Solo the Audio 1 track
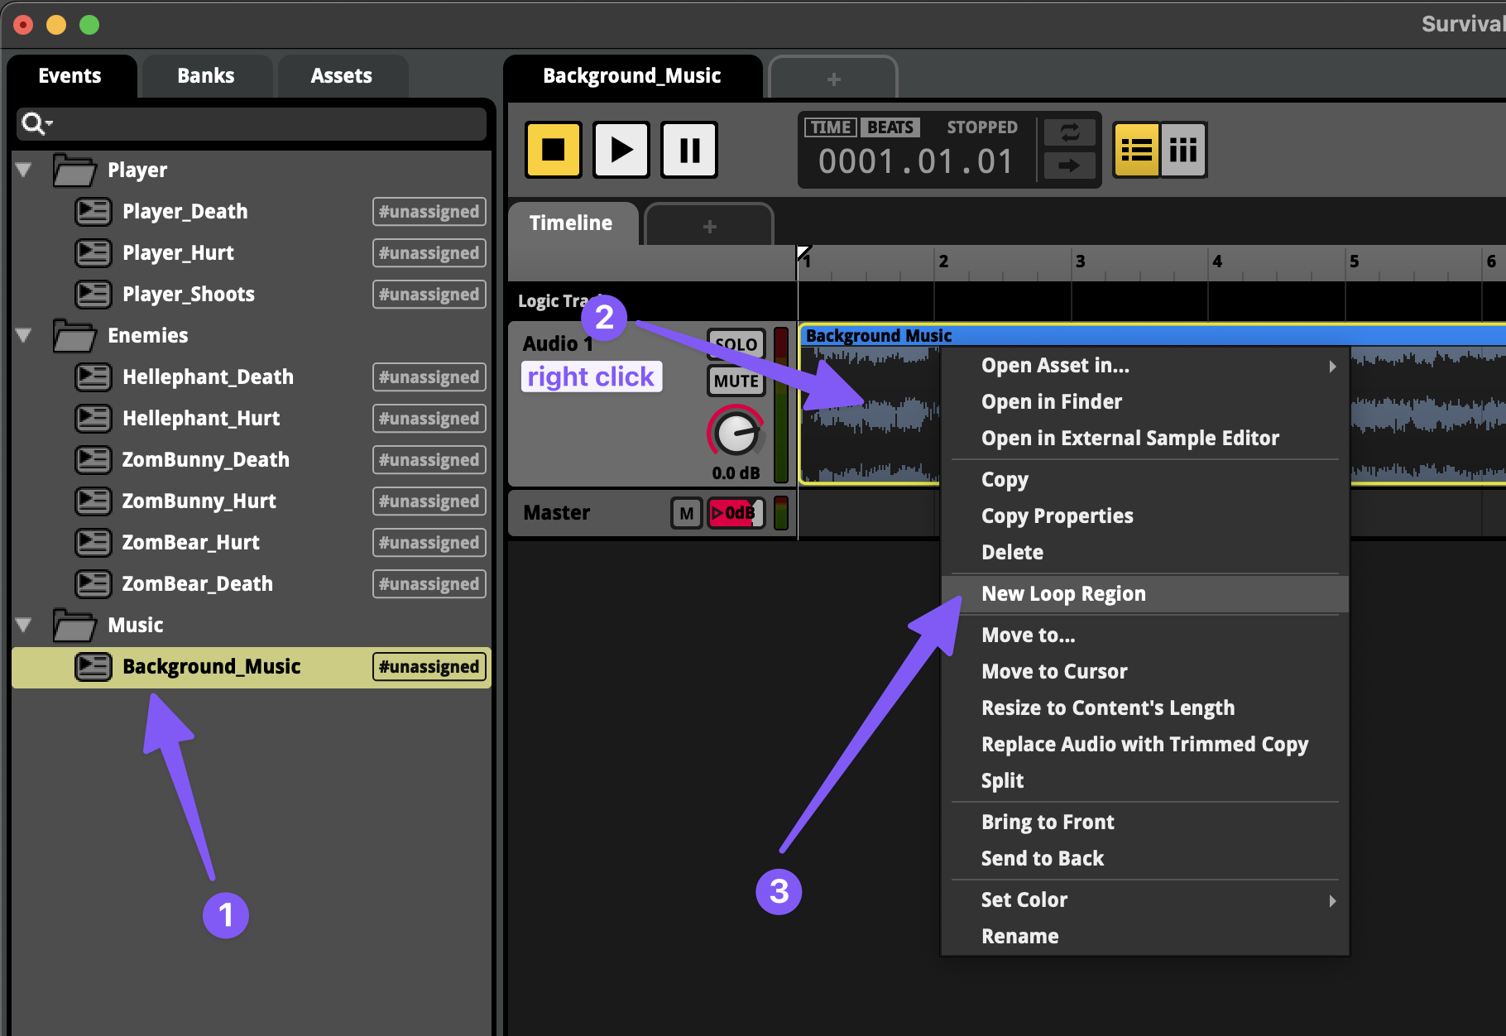The image size is (1506, 1036). pyautogui.click(x=736, y=343)
